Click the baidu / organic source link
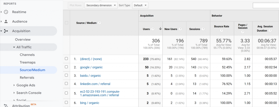 (90, 75)
